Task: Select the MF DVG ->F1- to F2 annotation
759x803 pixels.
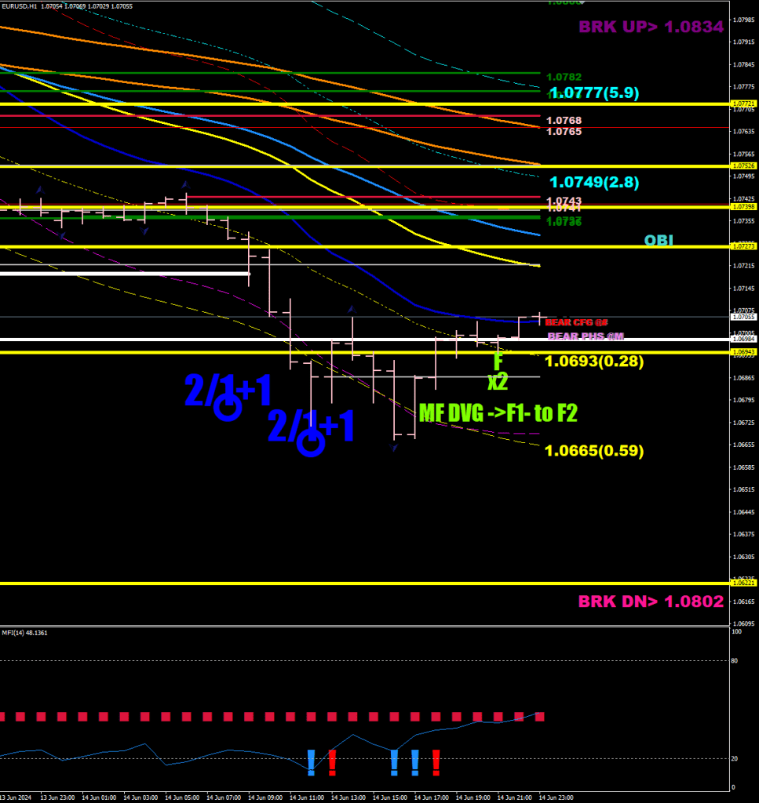Action: click(x=498, y=412)
